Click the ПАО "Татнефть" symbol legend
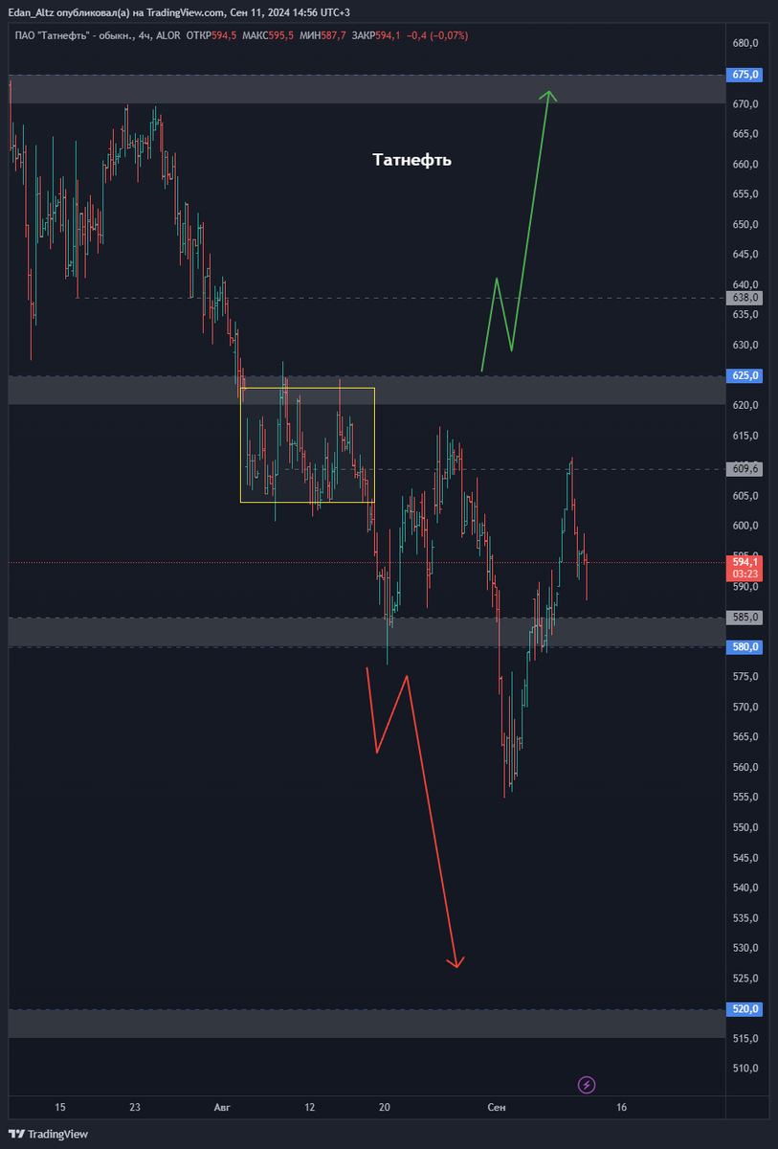The height and width of the screenshot is (1149, 778). click(x=99, y=36)
